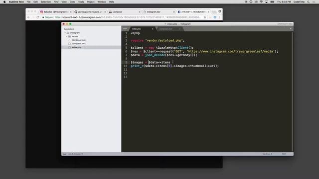This screenshot has height=179, width=319.
Task: Open the PHP syntax selector in status bar
Action: (284, 154)
